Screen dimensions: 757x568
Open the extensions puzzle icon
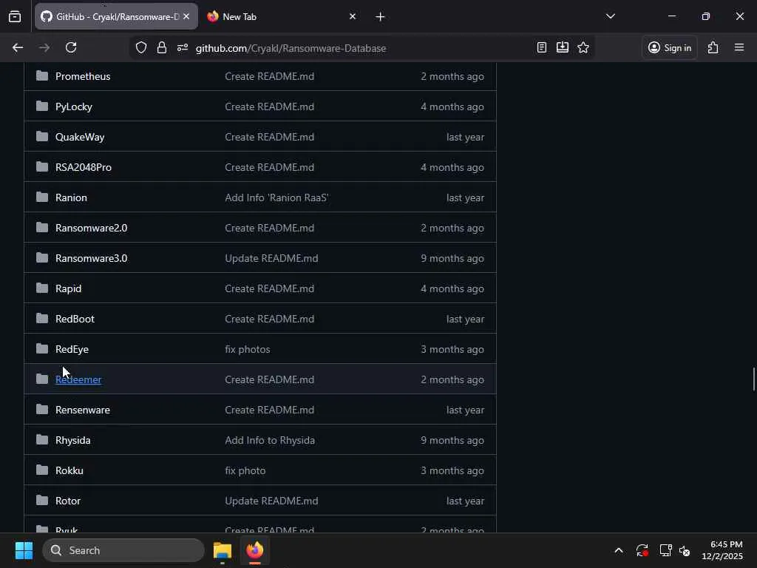tap(713, 47)
